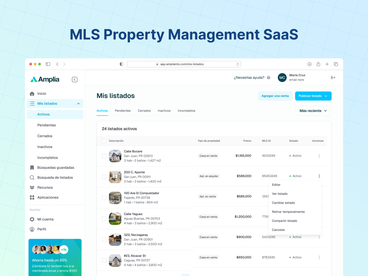The image size is (368, 276).
Task: Click the ¿Necesitas ayuda? link
Action: click(x=249, y=78)
